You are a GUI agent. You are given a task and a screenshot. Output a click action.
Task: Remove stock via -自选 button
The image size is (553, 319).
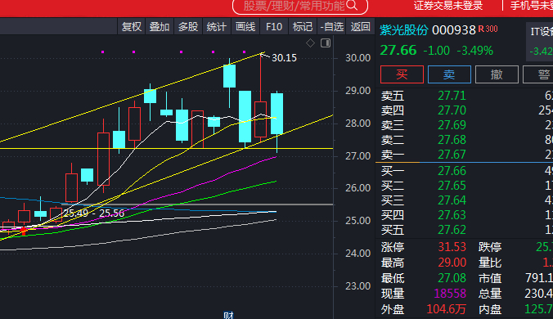331,27
